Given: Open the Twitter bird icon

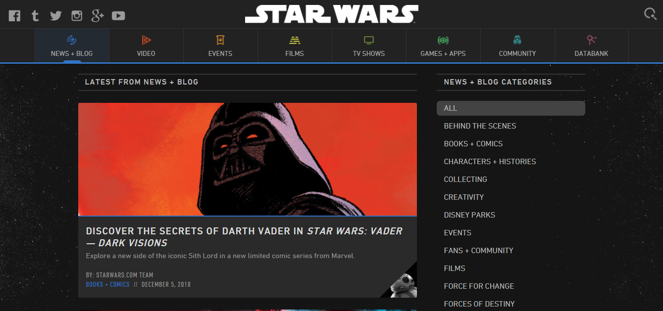Looking at the screenshot, I should pos(55,16).
